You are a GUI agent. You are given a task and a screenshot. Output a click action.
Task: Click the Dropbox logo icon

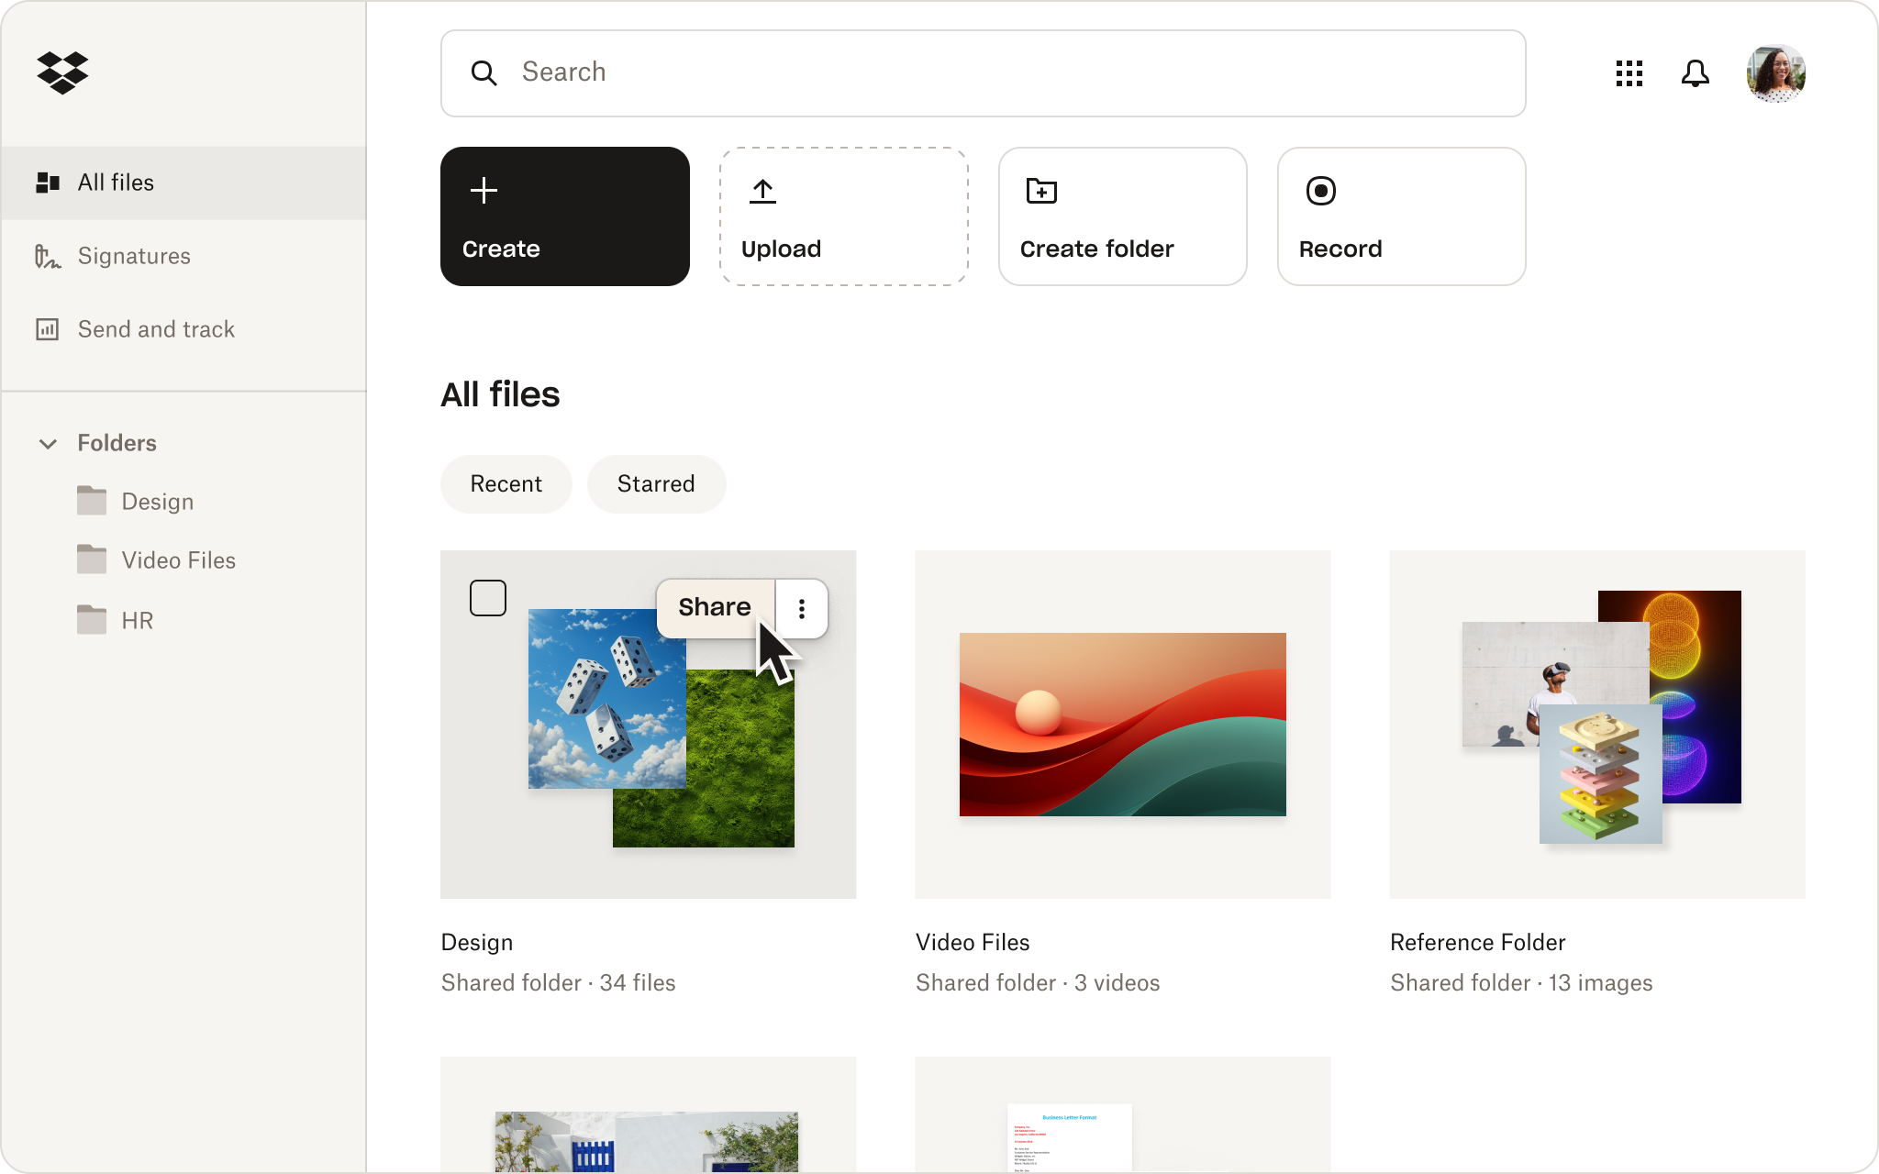point(63,72)
